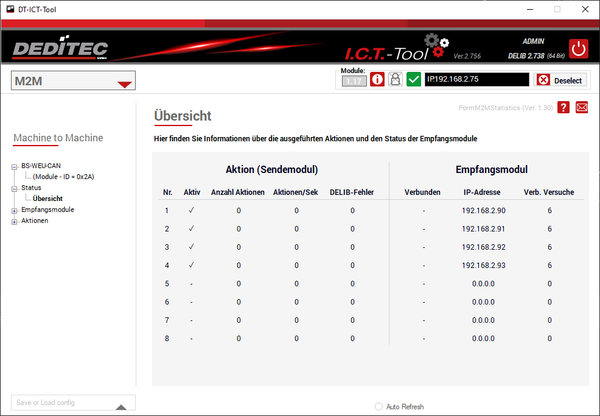Click the Deselect button

(560, 80)
